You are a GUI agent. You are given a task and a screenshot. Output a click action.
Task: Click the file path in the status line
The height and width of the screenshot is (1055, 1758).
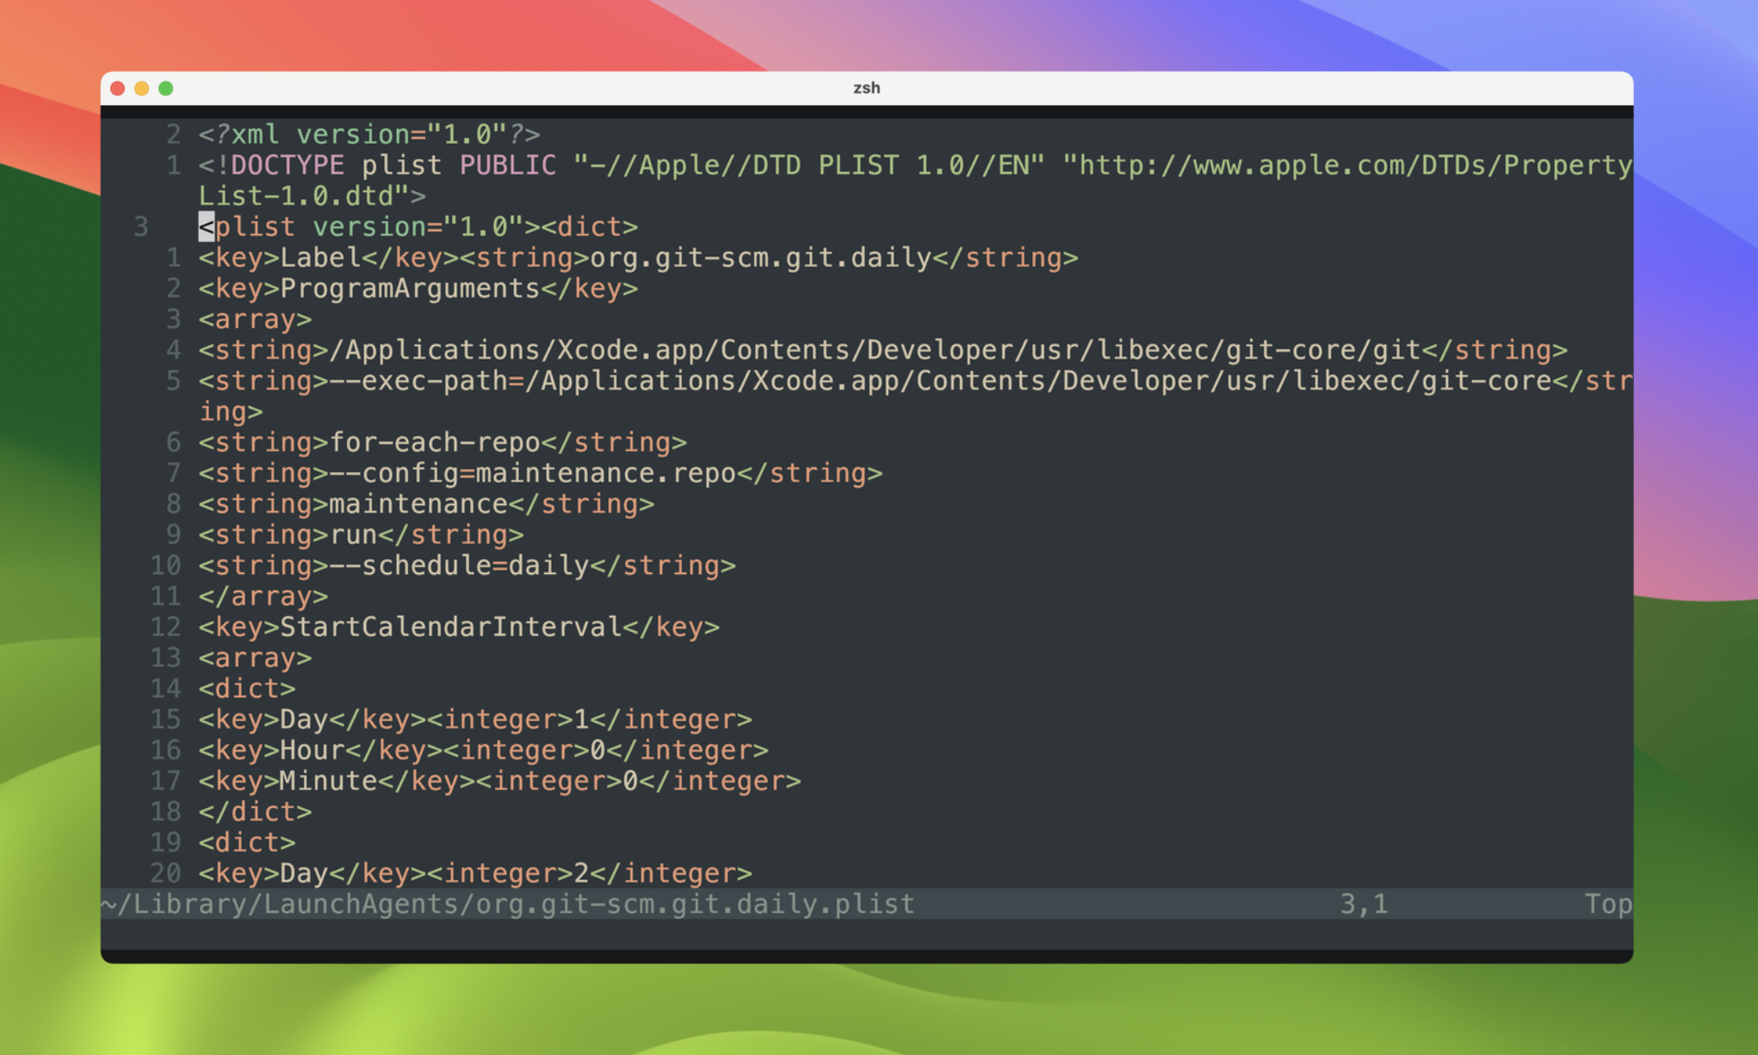(x=508, y=904)
